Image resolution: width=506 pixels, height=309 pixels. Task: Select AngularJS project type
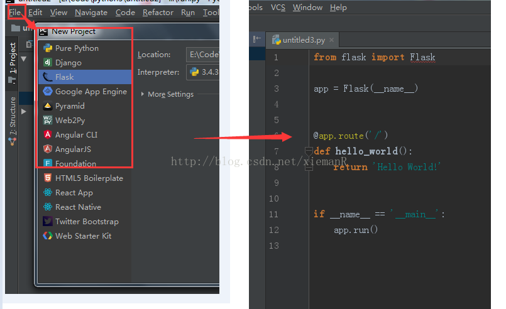[85, 149]
